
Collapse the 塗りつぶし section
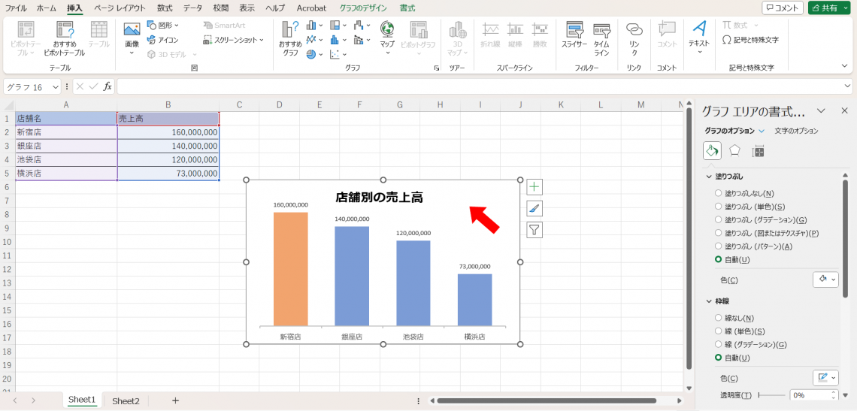pos(709,177)
